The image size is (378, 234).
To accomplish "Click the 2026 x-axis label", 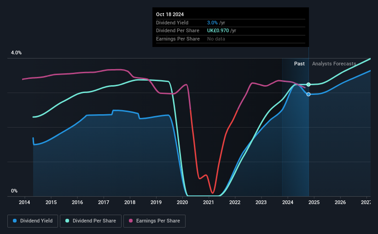I will [x=340, y=202].
